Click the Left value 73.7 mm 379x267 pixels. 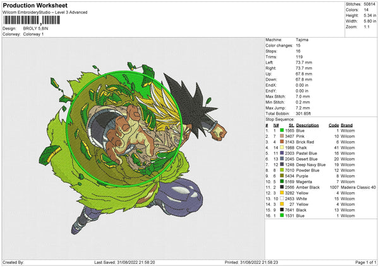[304, 62]
